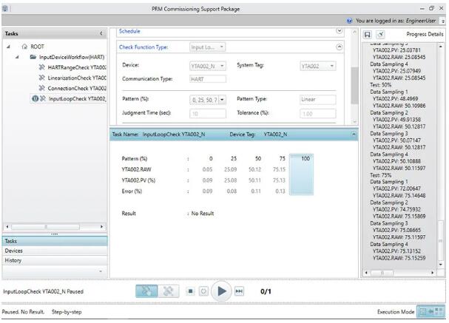Click the application icon in title bar

click(x=5, y=9)
